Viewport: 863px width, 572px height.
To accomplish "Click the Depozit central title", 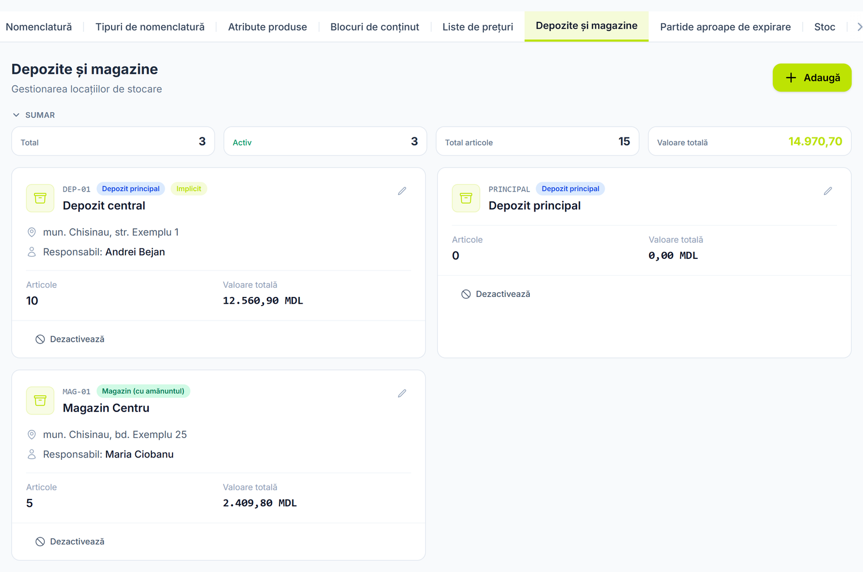I will click(x=104, y=205).
